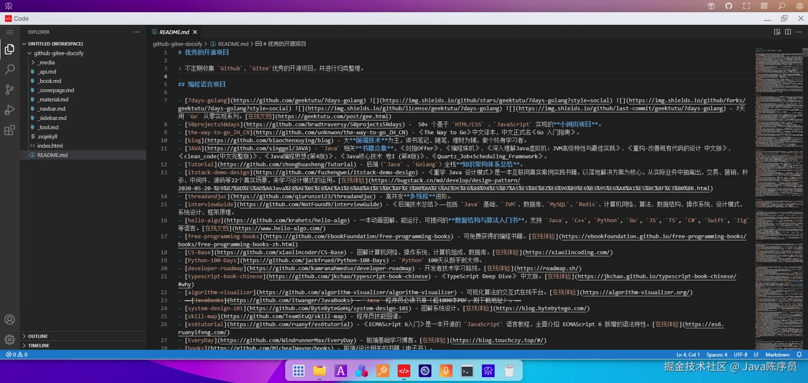The height and width of the screenshot is (383, 808).
Task: Open the Extensions view
Action: coord(10,130)
